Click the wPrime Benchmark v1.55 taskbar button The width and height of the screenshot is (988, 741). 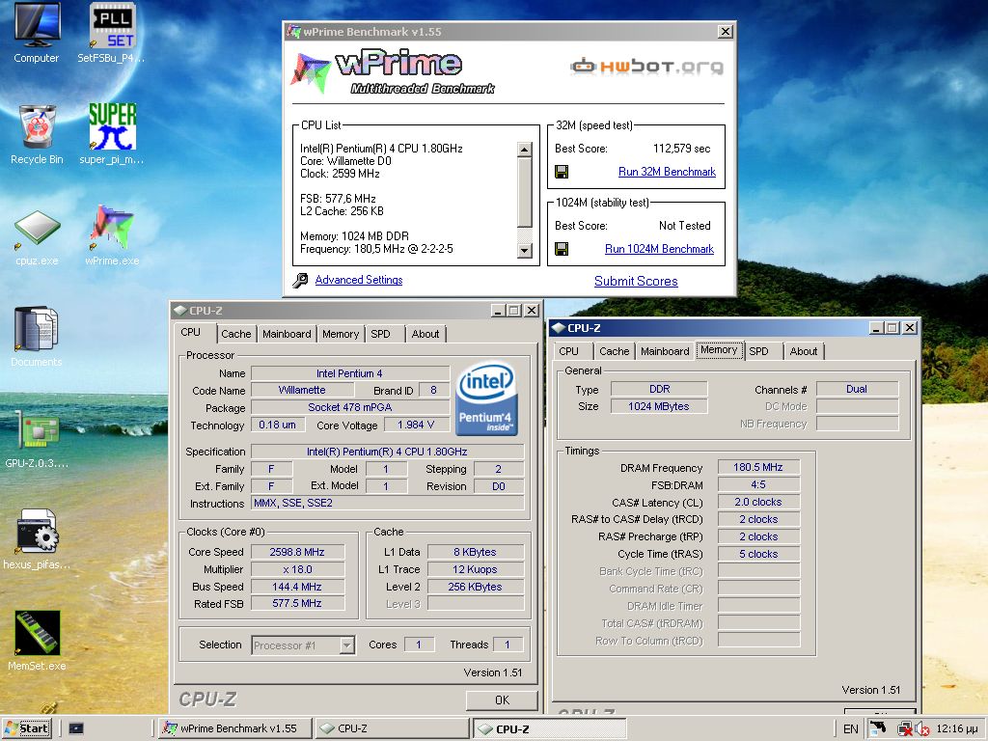tap(235, 728)
